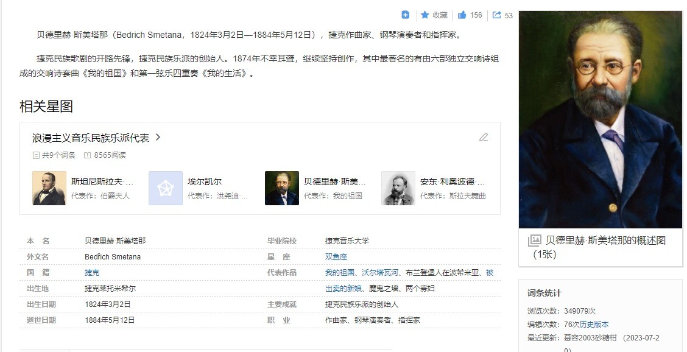Click the 斯坦尼斯拉夫· card name

[x=102, y=181]
